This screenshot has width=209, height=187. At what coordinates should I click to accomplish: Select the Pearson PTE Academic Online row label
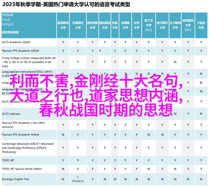coord(21,135)
